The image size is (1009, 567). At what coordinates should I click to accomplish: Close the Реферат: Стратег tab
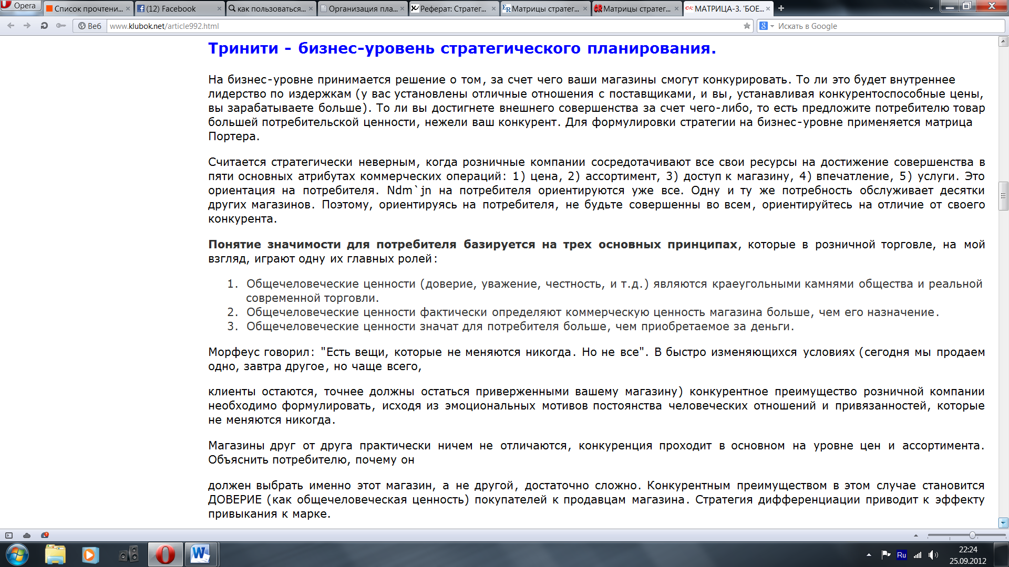pyautogui.click(x=493, y=8)
